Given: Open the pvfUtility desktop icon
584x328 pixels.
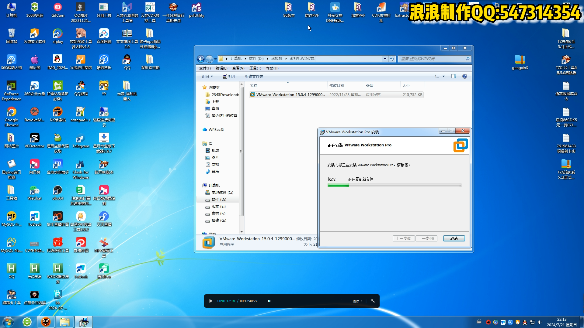Looking at the screenshot, I should point(196,10).
